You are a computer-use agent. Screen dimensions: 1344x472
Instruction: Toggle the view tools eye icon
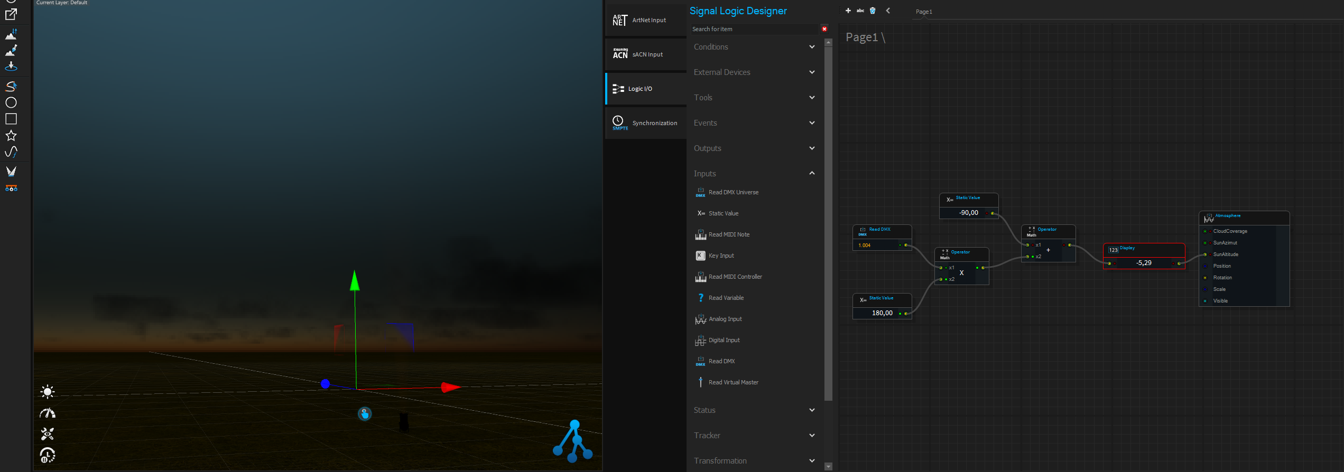[48, 434]
